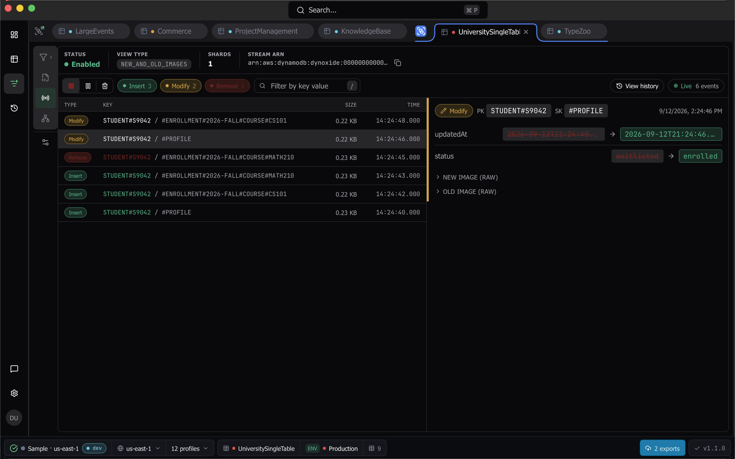735x459 pixels.
Task: Stop the live stream capture
Action: (x=71, y=86)
